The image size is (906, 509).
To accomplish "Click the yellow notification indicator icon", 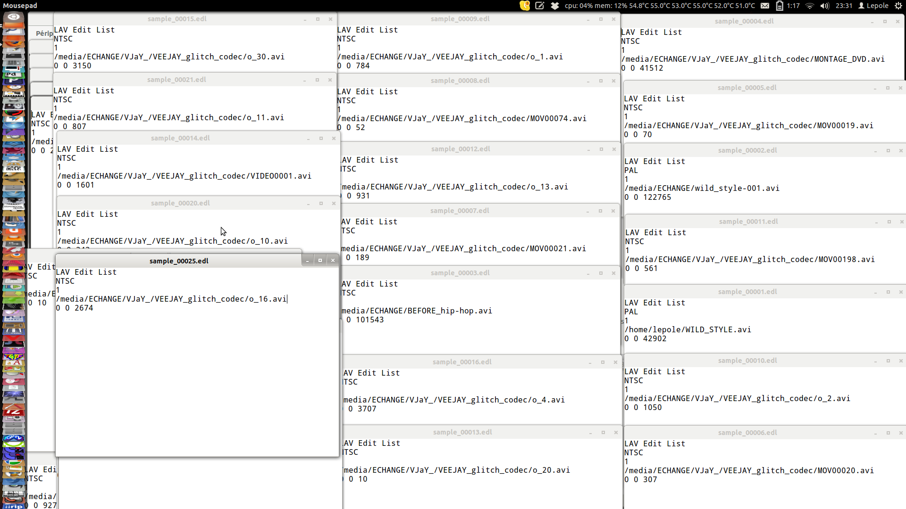I will coord(525,6).
